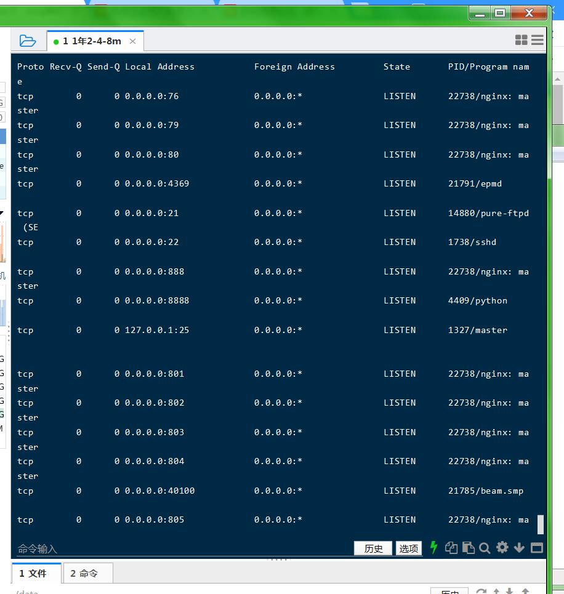The height and width of the screenshot is (594, 564).
Task: Click the terminal scrollbar thumb
Action: click(x=541, y=524)
